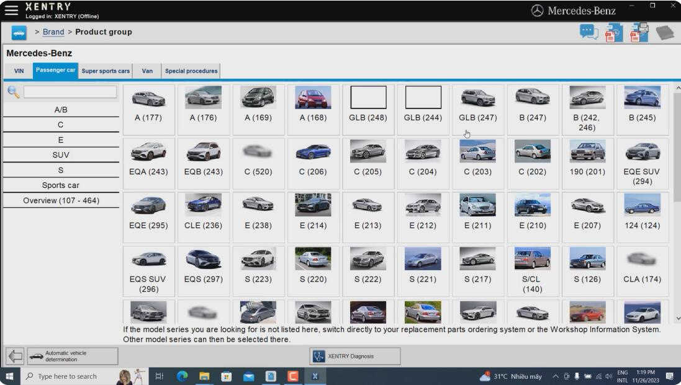Image resolution: width=681 pixels, height=385 pixels.
Task: Filter by SUV category in sidebar
Action: [x=61, y=155]
